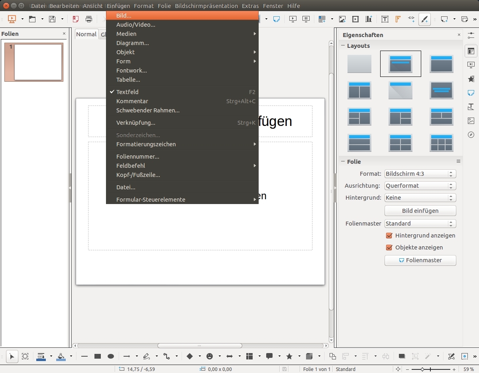Collapse the Layouts section
The image size is (479, 373).
click(342, 46)
